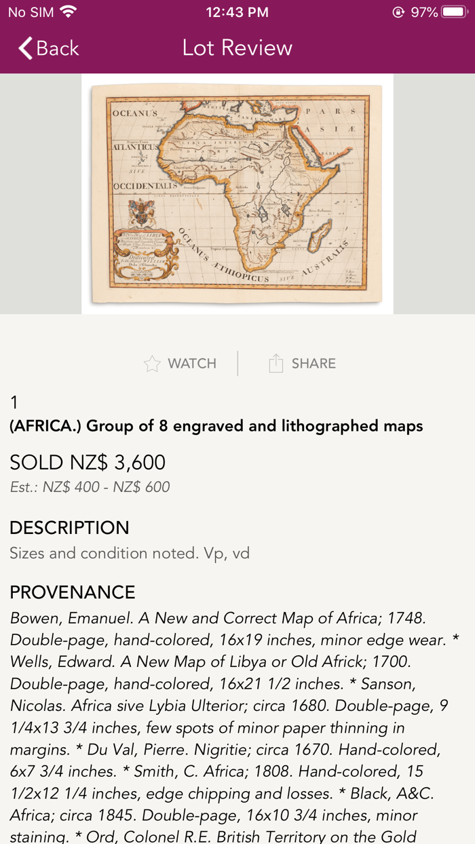This screenshot has width=475, height=844.
Task: Tap the back chevron arrow
Action: [x=25, y=48]
